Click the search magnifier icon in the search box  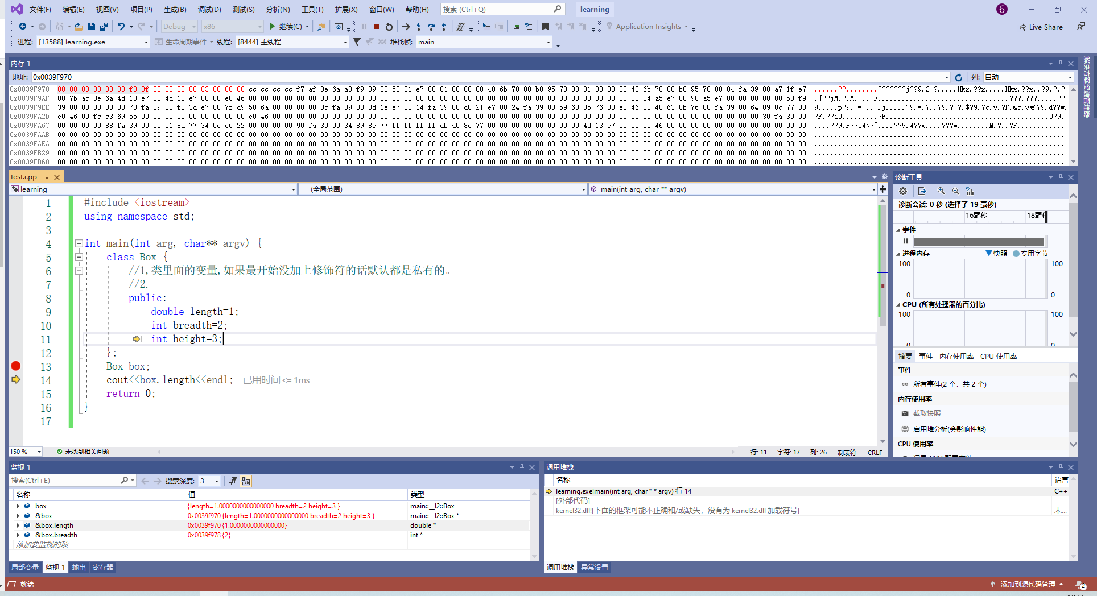pyautogui.click(x=558, y=9)
